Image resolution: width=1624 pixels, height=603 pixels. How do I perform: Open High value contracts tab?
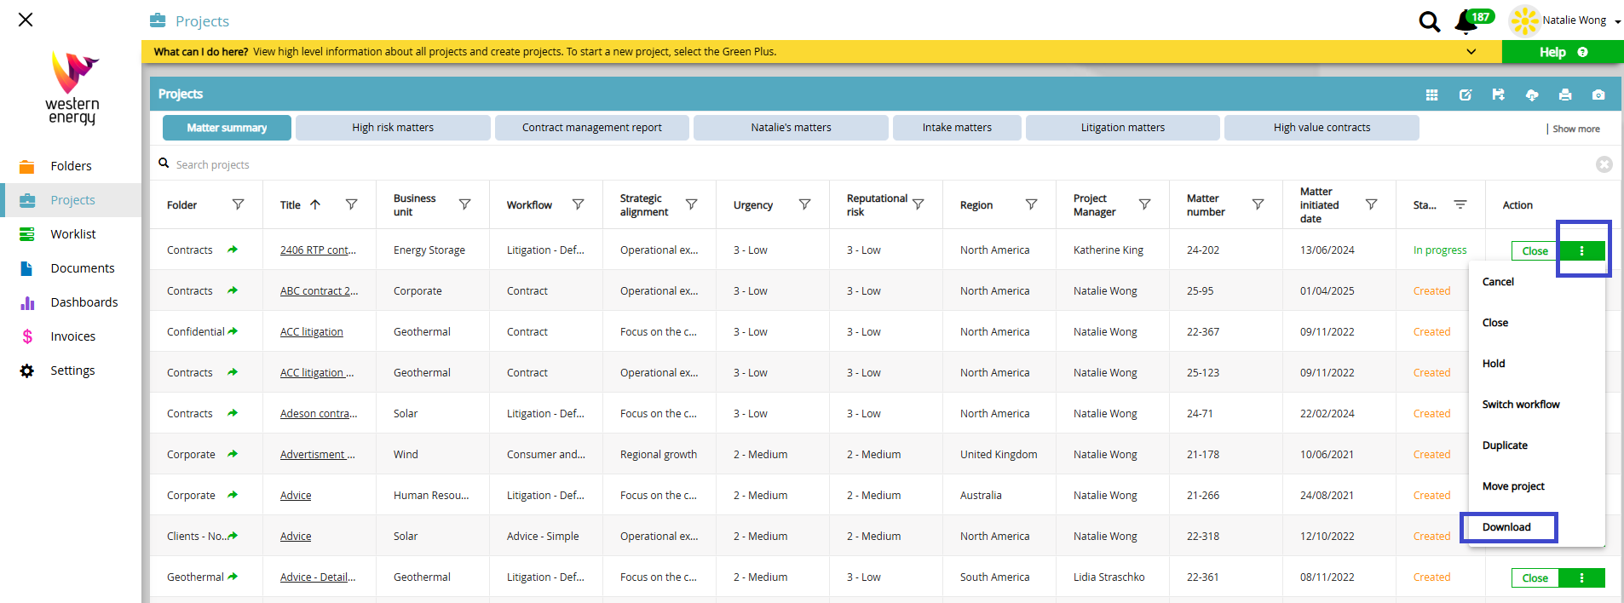1322,128
